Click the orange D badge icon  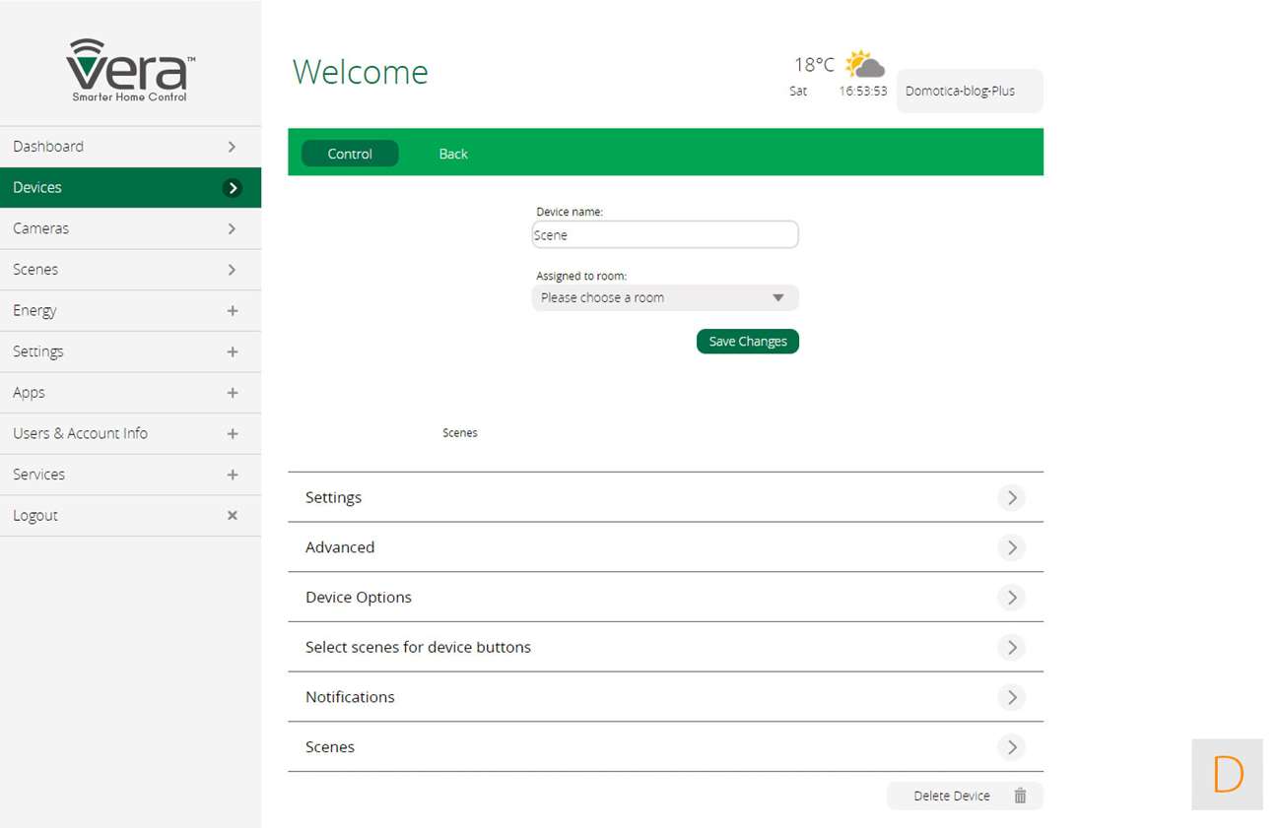point(1227,775)
